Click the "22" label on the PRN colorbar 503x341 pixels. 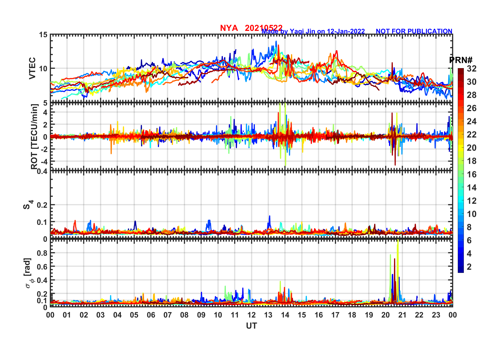(x=472, y=135)
